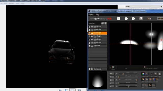This screenshot has height=91, width=163.
Task: Open the KeyShot Edit menu
Action: [6, 4]
